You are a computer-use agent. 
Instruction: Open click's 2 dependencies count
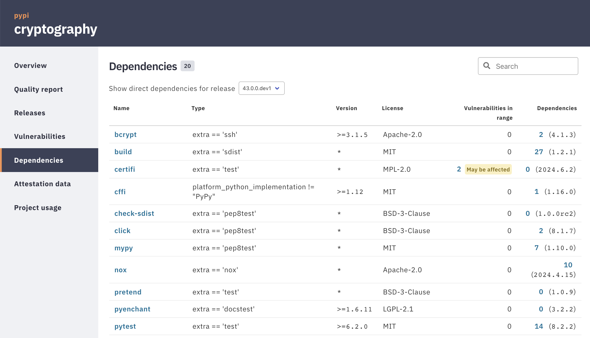(541, 231)
